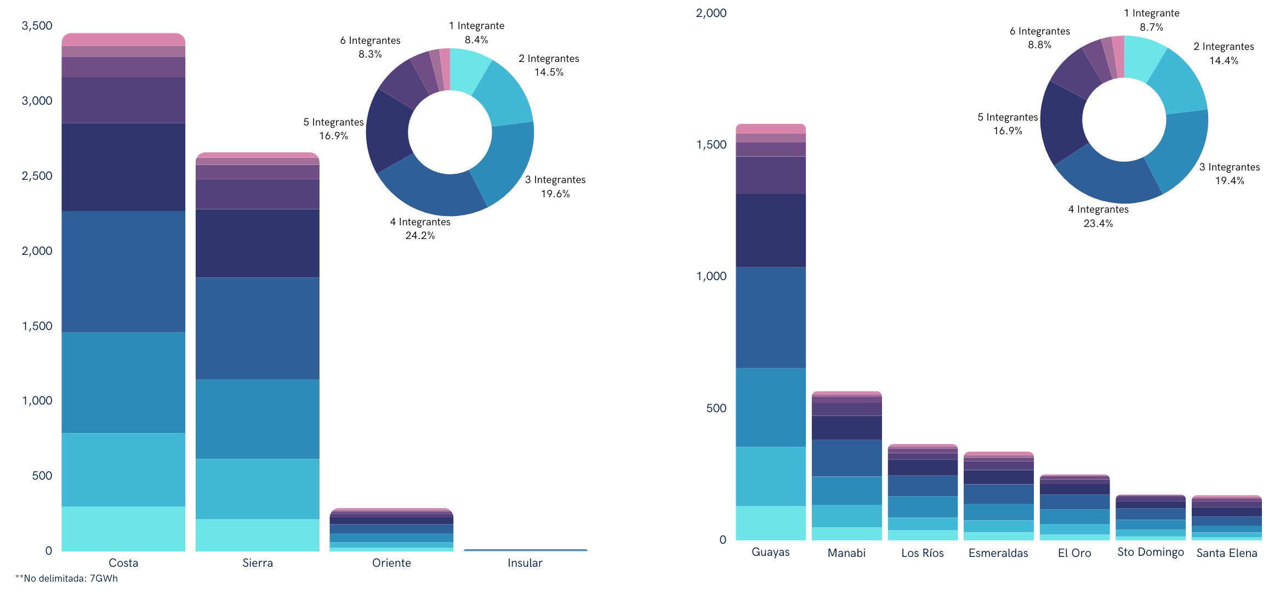Click the Manabi stacked bar
Viewport: 1280px width, 592px height.
click(846, 466)
